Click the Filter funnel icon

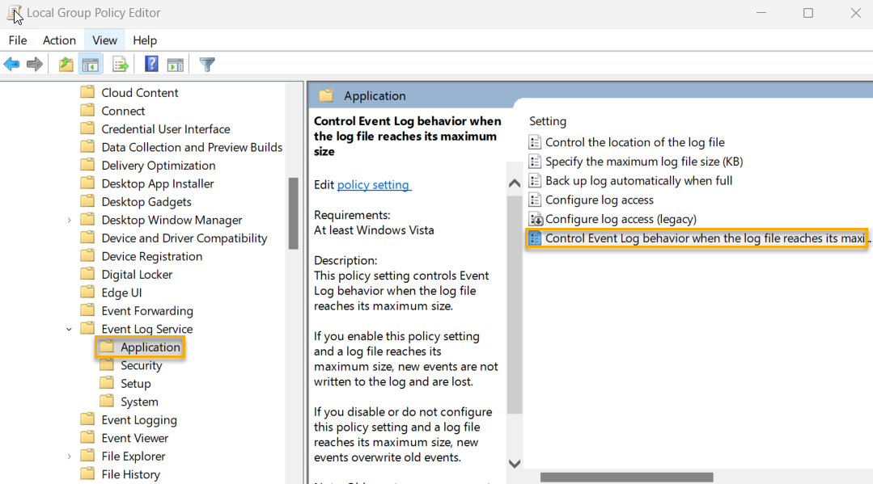coord(207,65)
